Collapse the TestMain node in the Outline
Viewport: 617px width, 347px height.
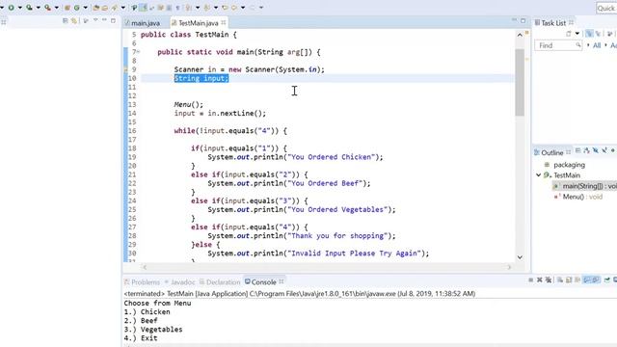pyautogui.click(x=538, y=175)
